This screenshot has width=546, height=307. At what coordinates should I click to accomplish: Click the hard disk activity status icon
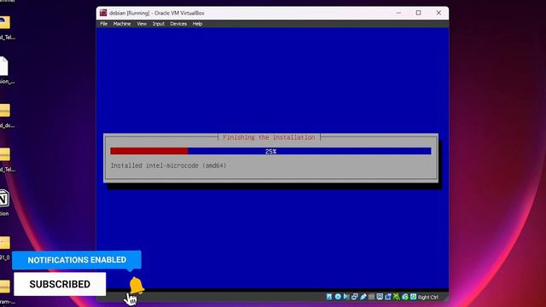click(329, 297)
